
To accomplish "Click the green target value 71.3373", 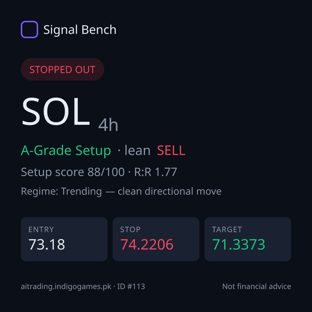I will 239,244.
